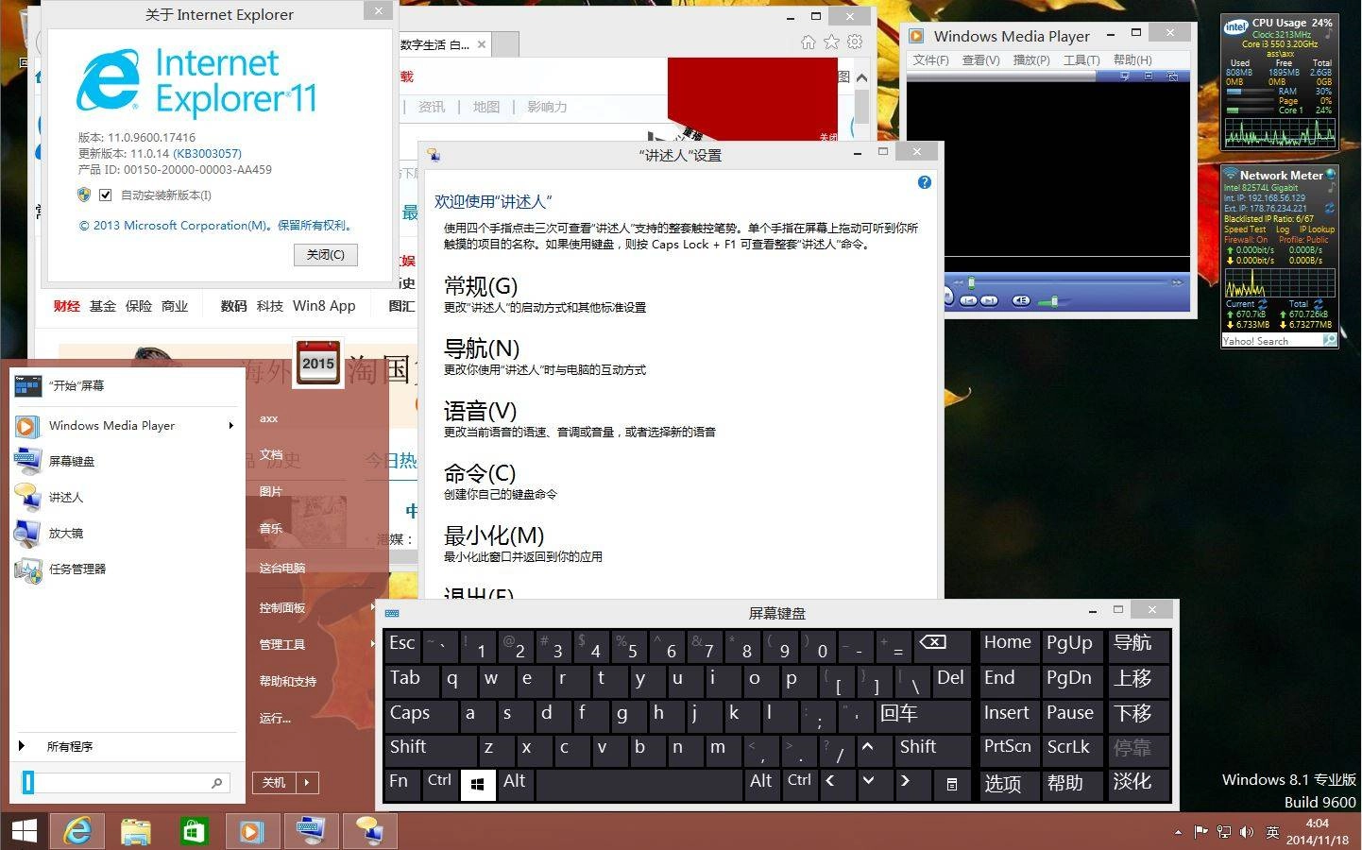Toggle left Ctrl key on on-screen keyboard
1362x850 pixels.
440,784
